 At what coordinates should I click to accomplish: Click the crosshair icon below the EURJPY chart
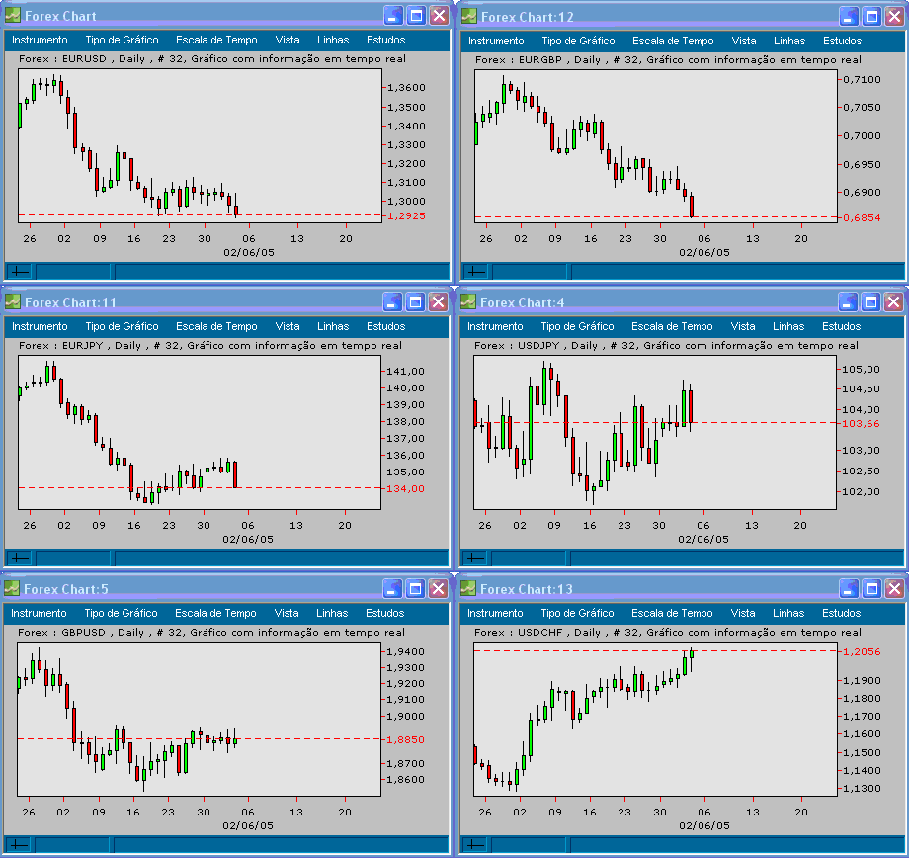pyautogui.click(x=19, y=557)
